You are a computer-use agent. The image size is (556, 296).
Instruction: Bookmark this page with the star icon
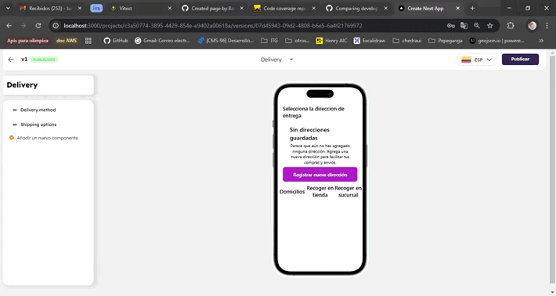click(x=490, y=26)
